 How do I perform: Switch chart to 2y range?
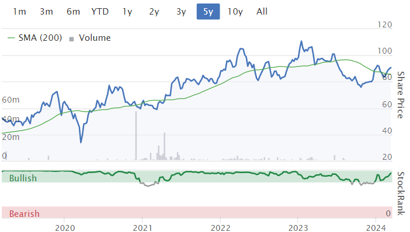click(154, 12)
